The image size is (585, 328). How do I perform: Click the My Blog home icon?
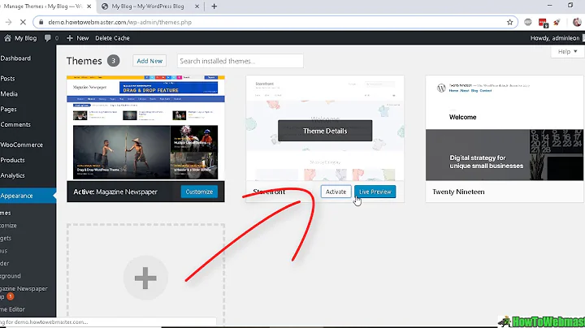(7, 38)
